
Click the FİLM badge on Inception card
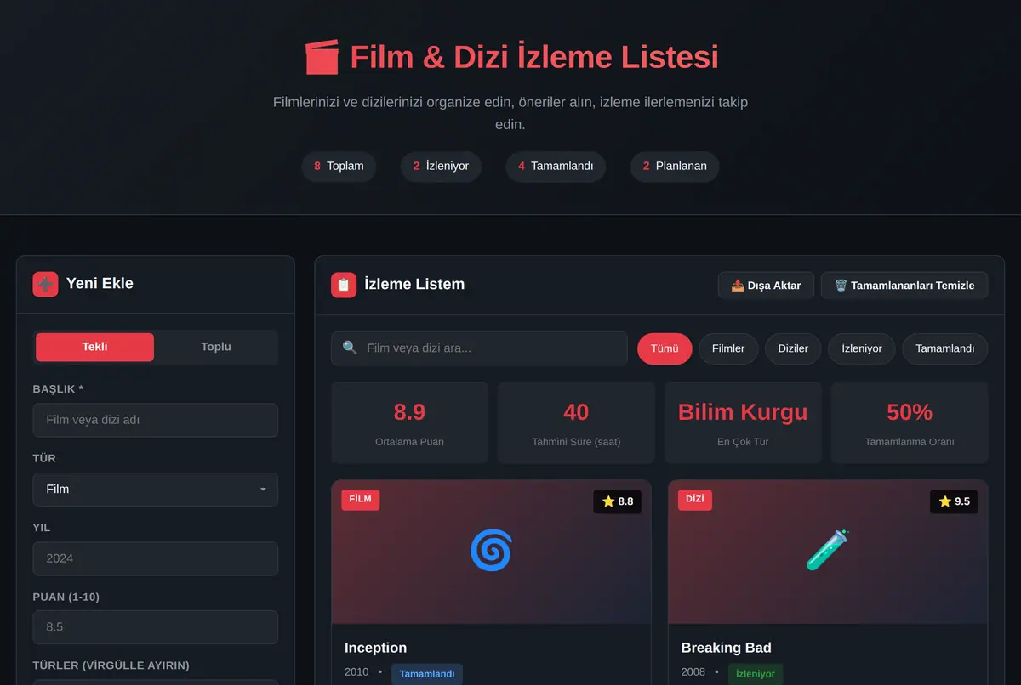(x=361, y=500)
